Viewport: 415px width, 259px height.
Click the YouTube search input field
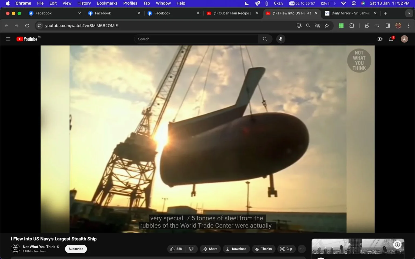[196, 39]
